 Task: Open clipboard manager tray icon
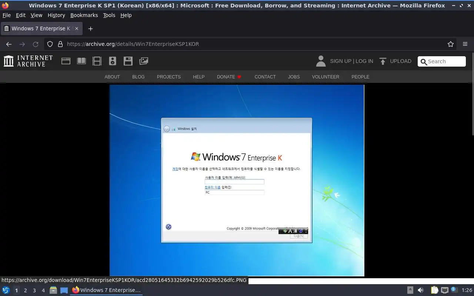(434, 290)
